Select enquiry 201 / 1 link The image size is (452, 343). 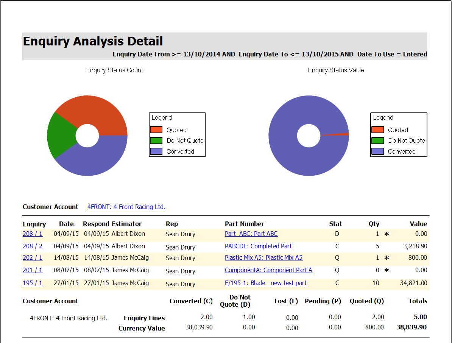pos(33,270)
